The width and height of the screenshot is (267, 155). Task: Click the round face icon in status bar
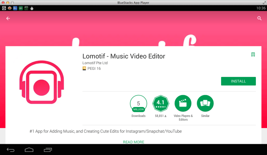point(10,8)
